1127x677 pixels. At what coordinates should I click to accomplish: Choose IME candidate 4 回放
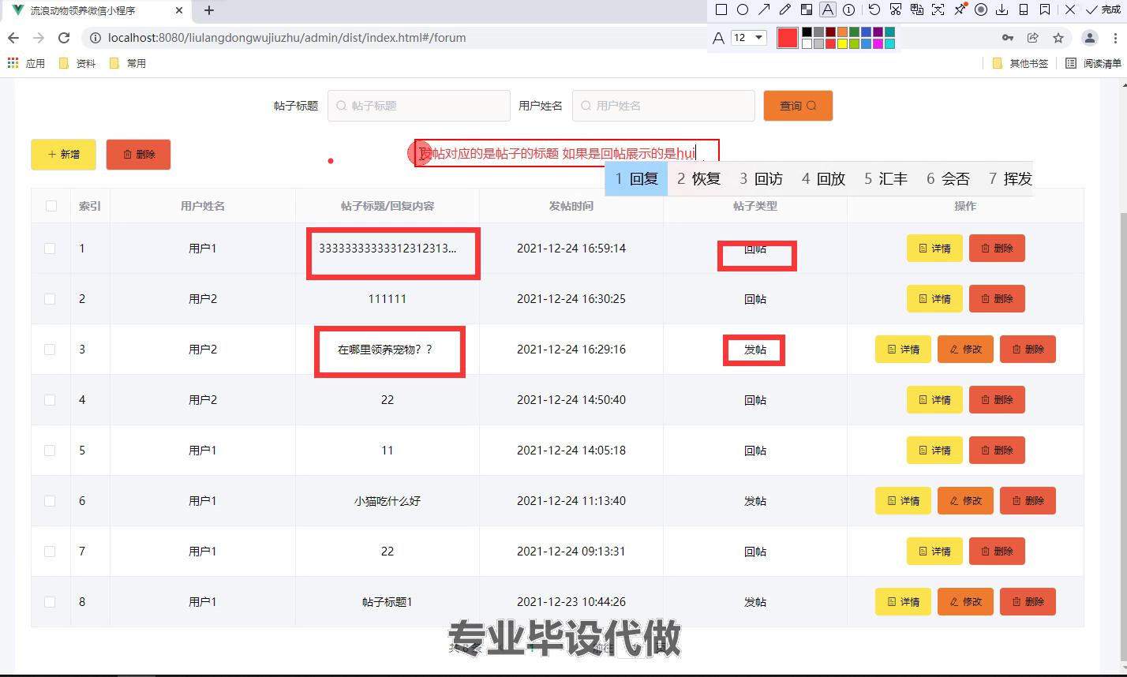tap(823, 179)
